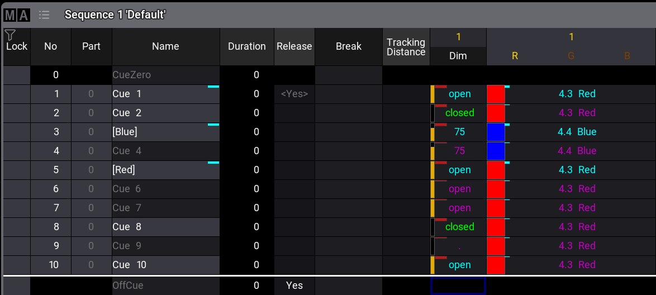Expand the R color attribute header

tap(515, 56)
